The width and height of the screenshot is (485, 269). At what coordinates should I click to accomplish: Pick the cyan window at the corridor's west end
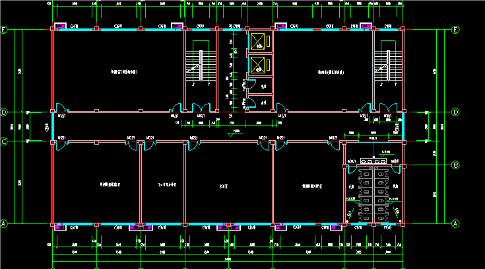click(x=53, y=127)
